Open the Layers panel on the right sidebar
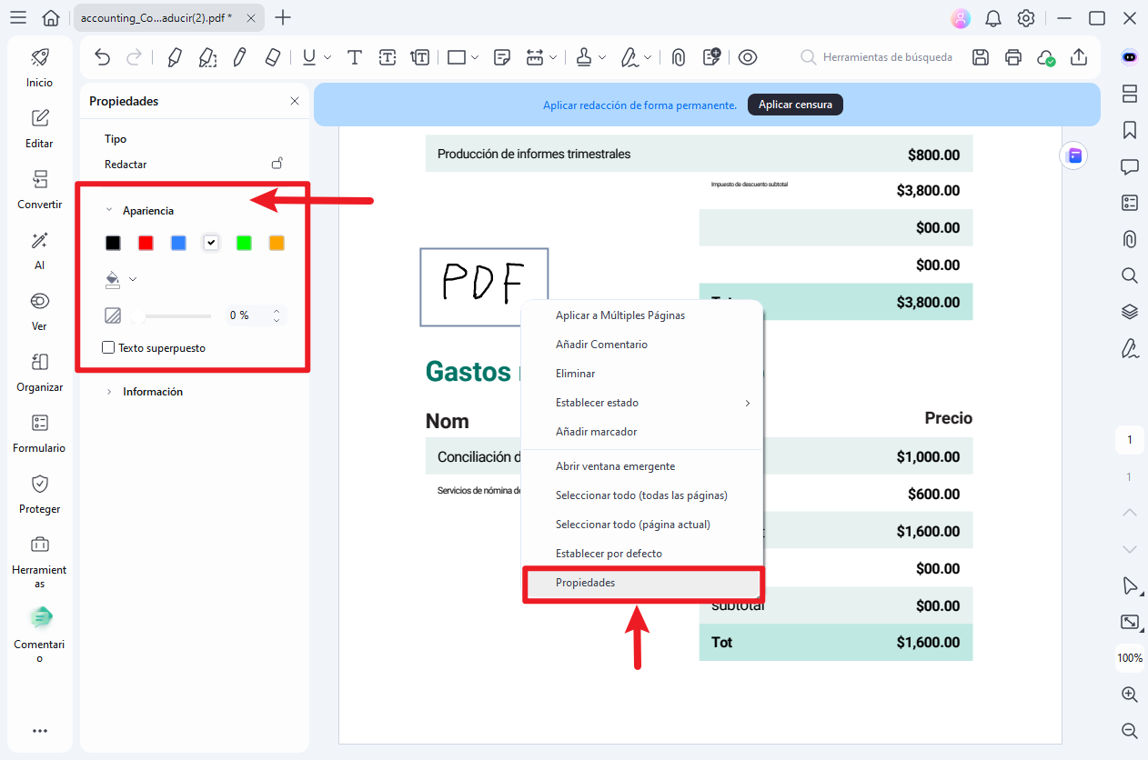Image resolution: width=1148 pixels, height=760 pixels. (1130, 312)
